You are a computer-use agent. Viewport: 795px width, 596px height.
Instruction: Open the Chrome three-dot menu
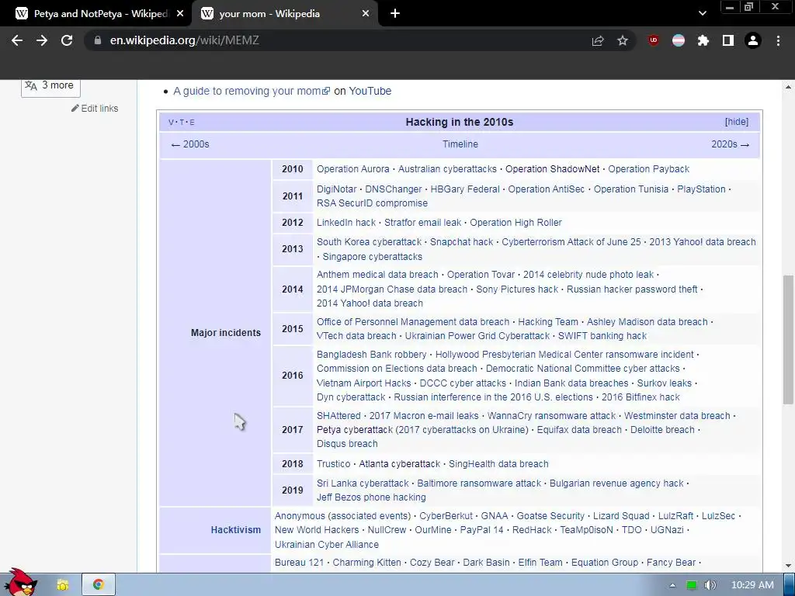coord(778,40)
